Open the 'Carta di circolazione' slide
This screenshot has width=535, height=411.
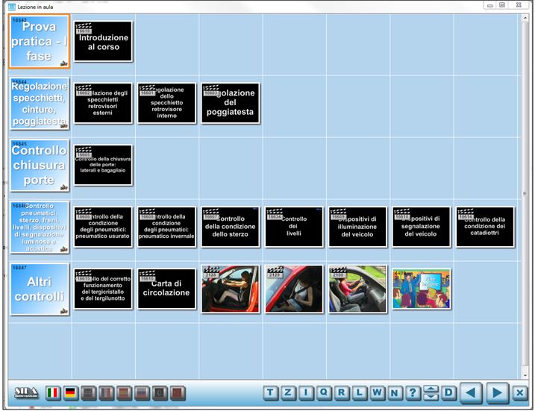[x=166, y=289]
